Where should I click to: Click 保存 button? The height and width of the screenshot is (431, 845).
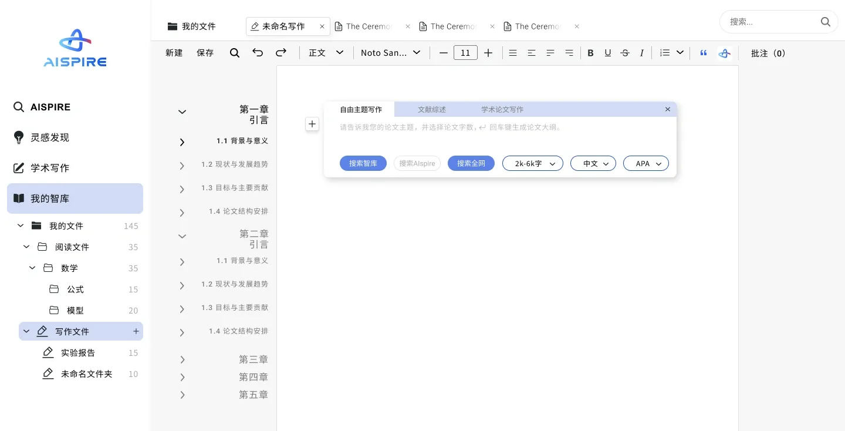(205, 53)
